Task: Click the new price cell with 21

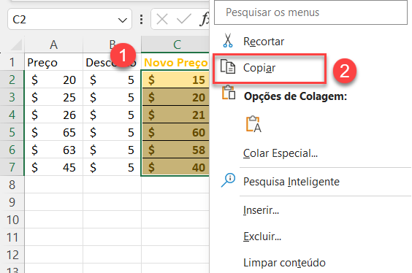Action: click(x=175, y=115)
